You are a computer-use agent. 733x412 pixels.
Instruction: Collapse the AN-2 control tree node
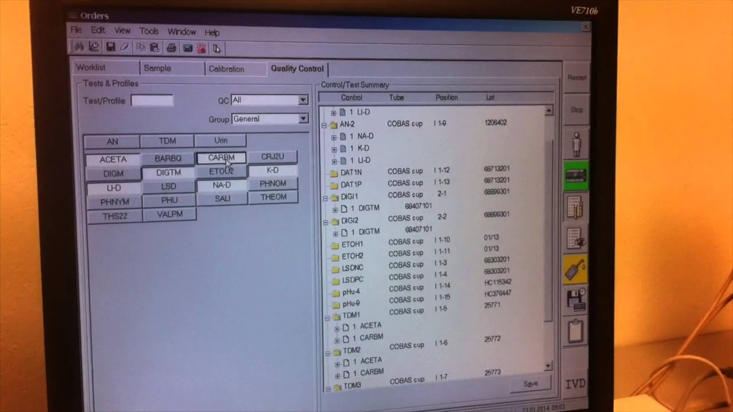click(x=324, y=124)
